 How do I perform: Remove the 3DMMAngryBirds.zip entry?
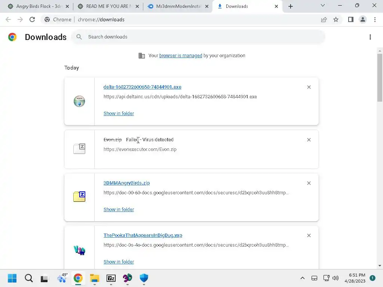[x=309, y=183]
